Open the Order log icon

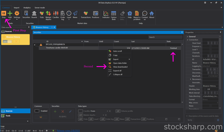point(62,15)
